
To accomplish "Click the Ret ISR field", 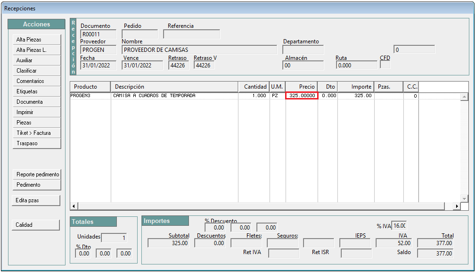I will click(x=356, y=253).
